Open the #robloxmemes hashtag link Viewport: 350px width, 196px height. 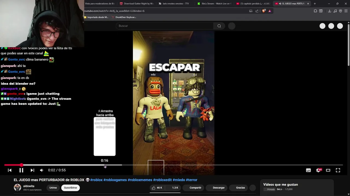point(140,180)
